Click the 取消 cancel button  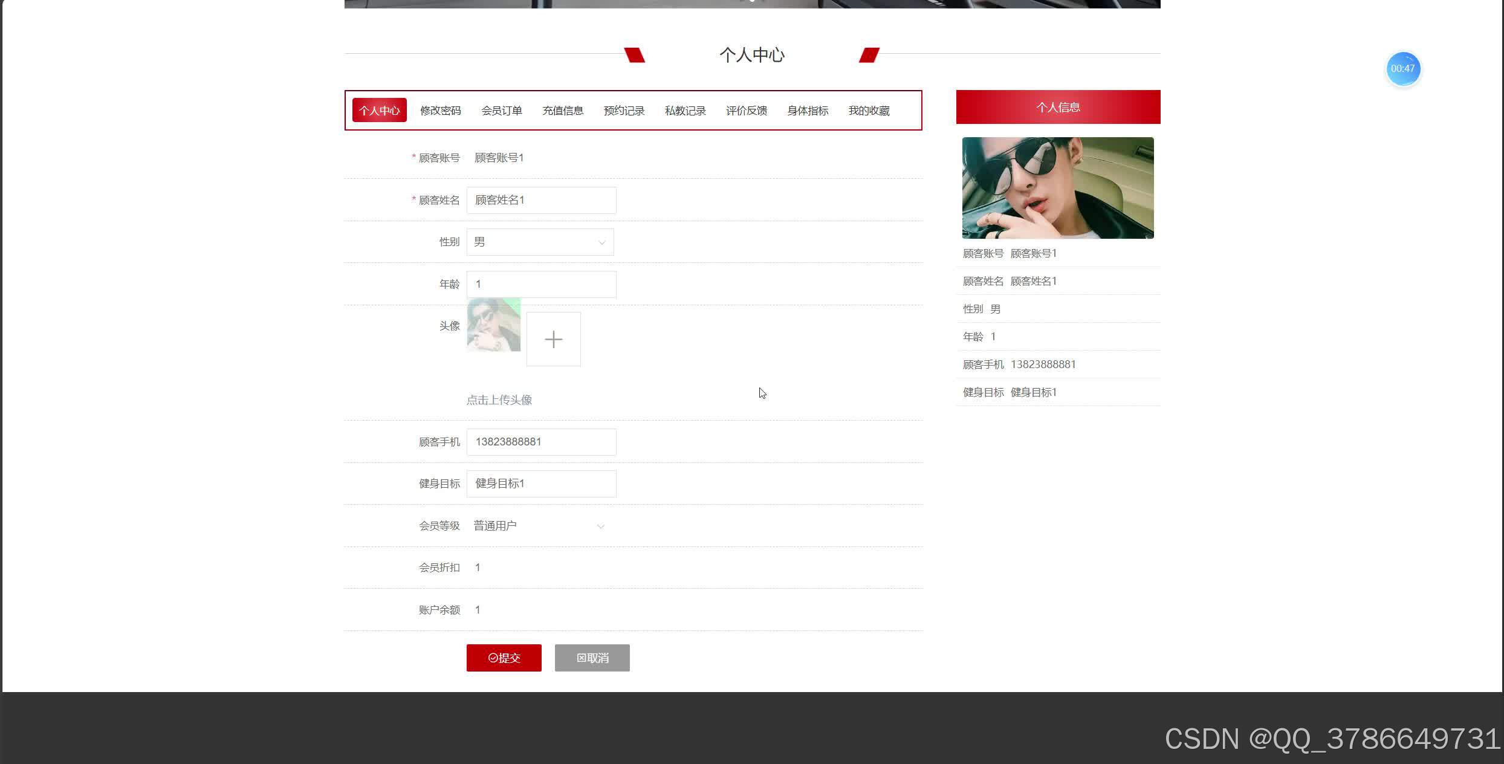click(592, 658)
